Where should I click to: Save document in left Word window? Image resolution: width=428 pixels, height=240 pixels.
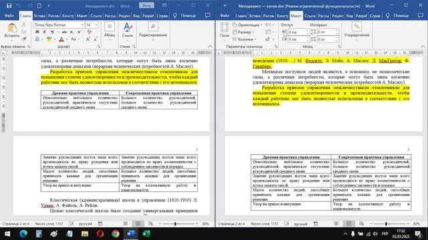(9, 5)
